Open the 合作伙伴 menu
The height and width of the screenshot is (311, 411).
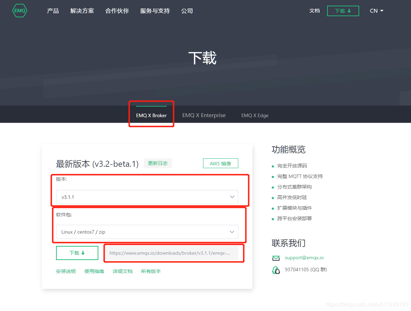(x=117, y=11)
